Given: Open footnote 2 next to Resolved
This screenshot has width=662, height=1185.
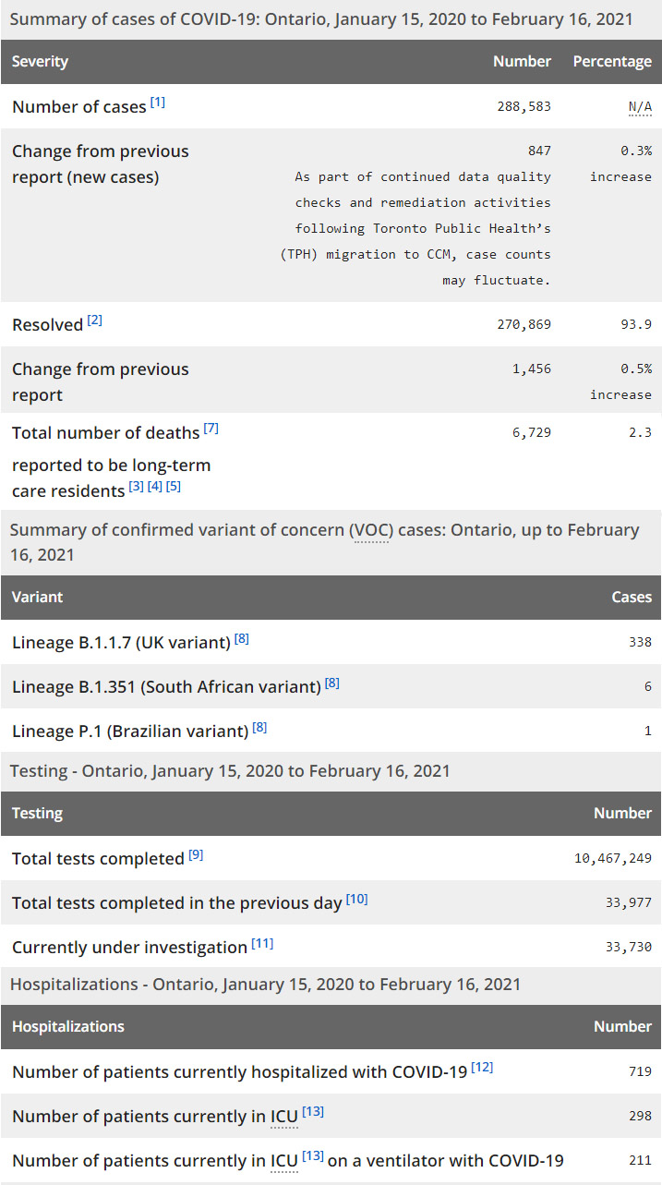Looking at the screenshot, I should pyautogui.click(x=95, y=320).
